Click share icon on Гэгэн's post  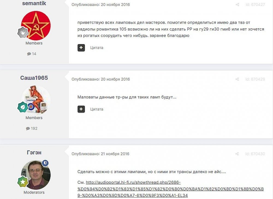pos(237,154)
